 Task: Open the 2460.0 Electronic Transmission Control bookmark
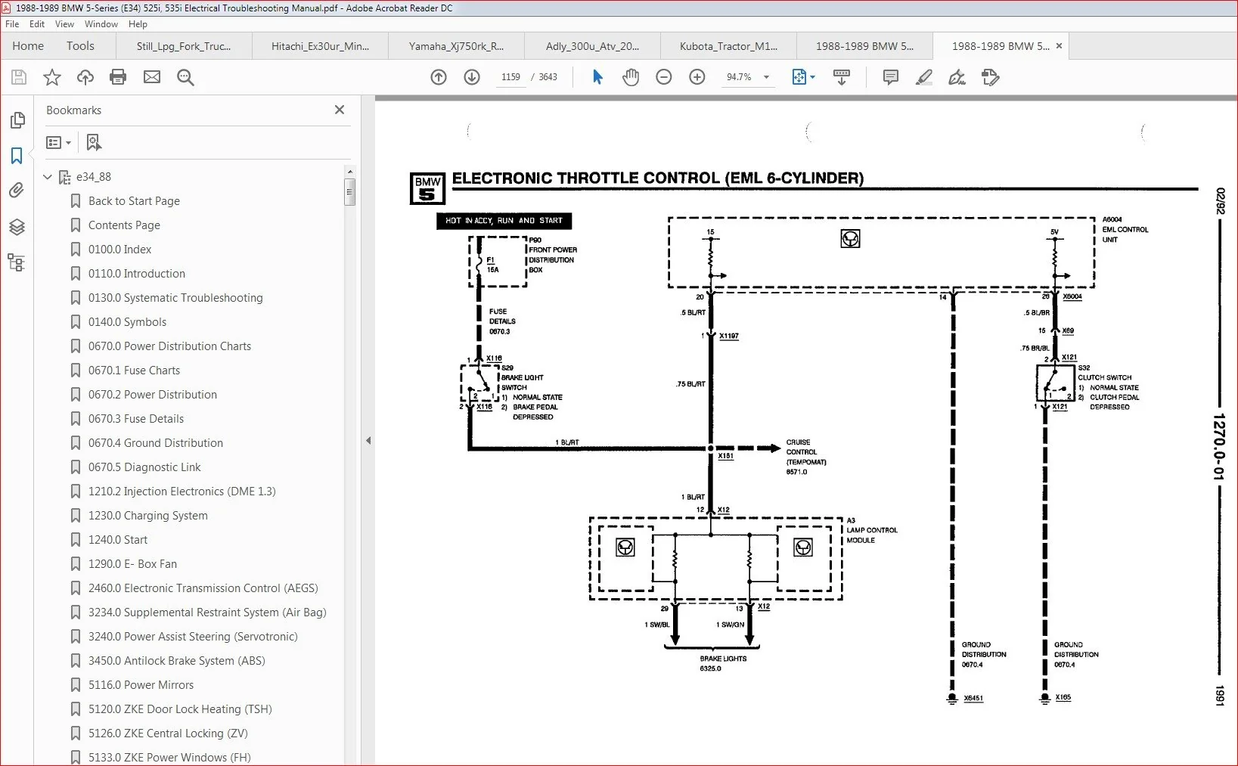tap(203, 588)
